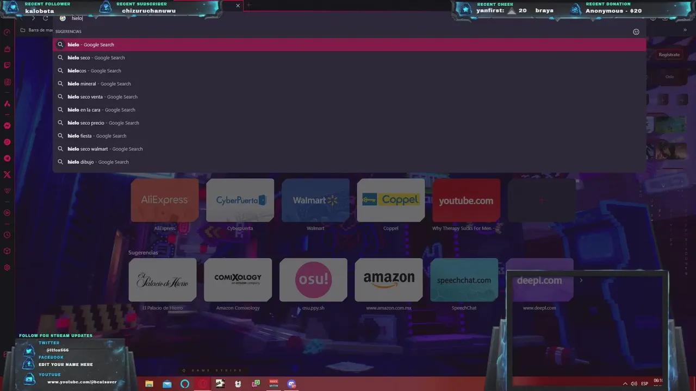Open the X (Twitter) sidebar icon

coord(7,174)
